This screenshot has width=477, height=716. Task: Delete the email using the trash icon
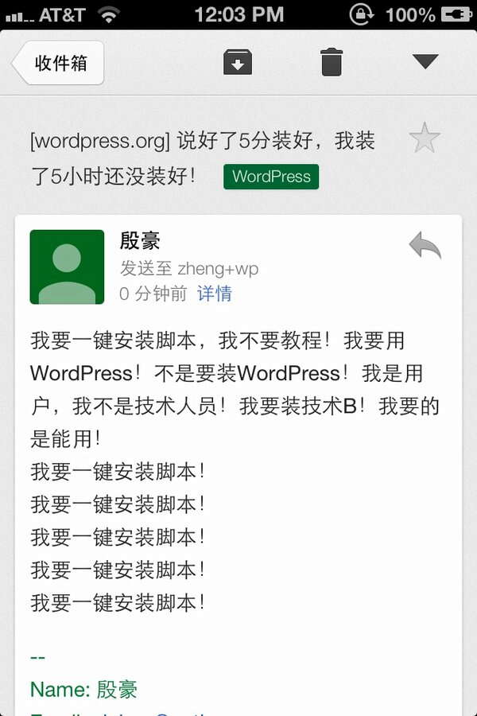[x=332, y=62]
